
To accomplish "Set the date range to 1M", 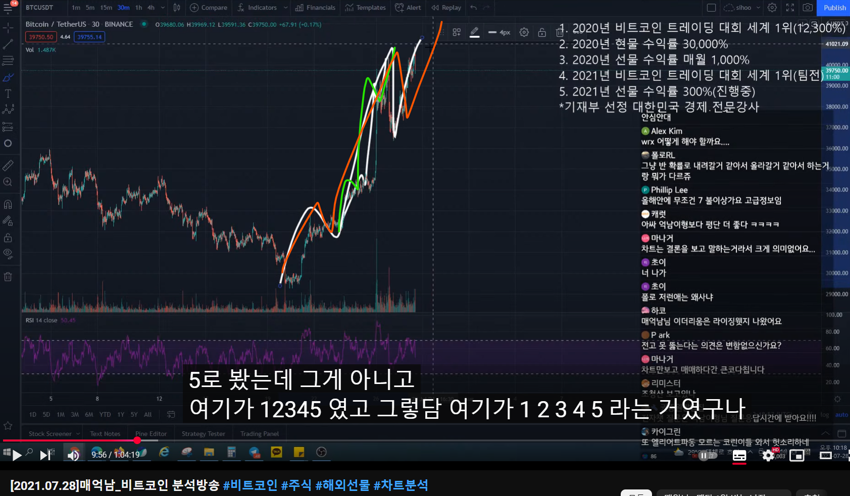I will [x=61, y=414].
